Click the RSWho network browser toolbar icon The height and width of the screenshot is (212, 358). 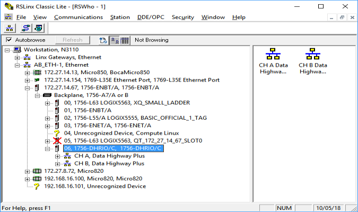tap(10, 28)
